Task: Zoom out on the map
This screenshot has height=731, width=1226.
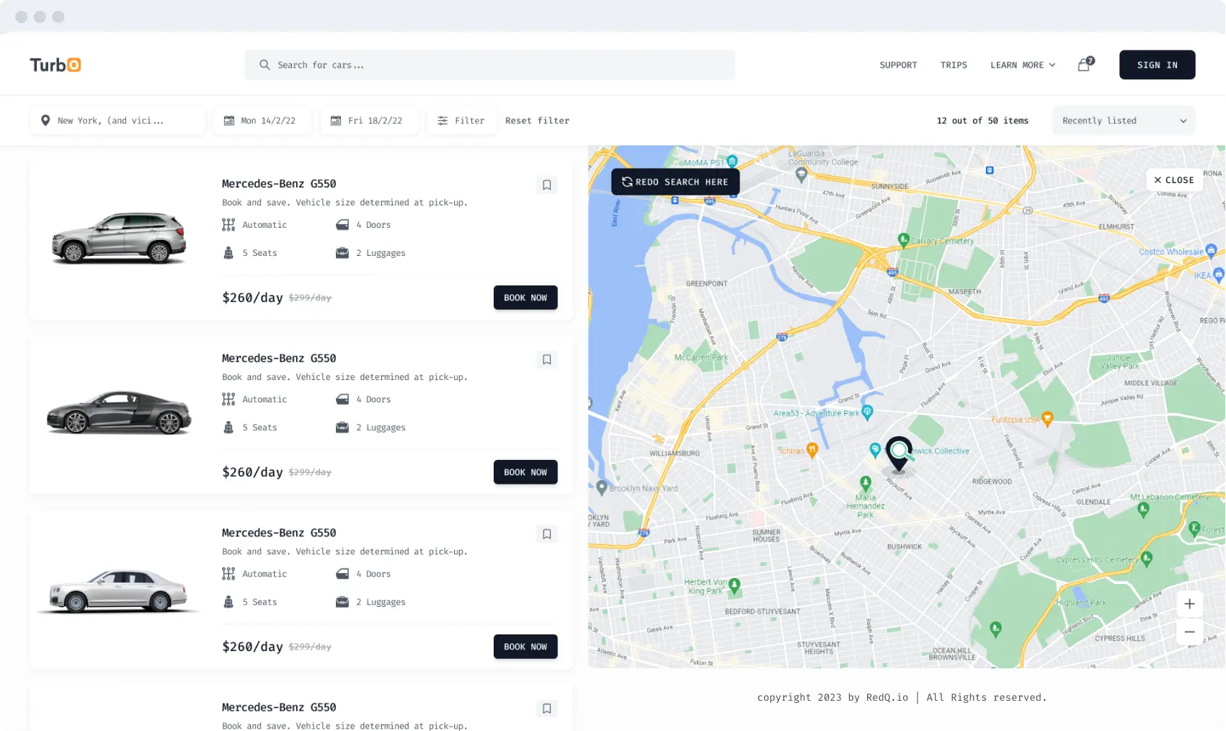Action: pyautogui.click(x=1189, y=632)
